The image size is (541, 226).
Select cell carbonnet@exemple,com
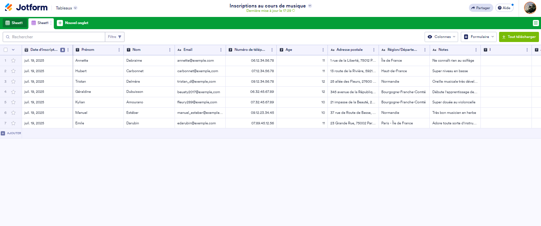[x=200, y=71]
